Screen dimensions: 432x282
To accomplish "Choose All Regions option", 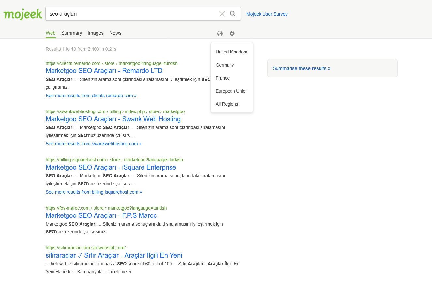I will tap(227, 104).
